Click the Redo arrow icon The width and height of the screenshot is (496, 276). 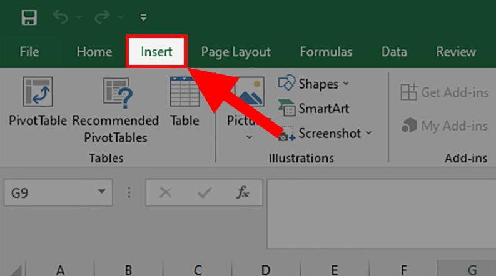tap(103, 17)
